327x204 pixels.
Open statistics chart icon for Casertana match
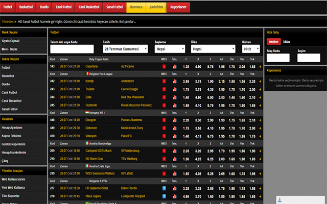(x=175, y=67)
